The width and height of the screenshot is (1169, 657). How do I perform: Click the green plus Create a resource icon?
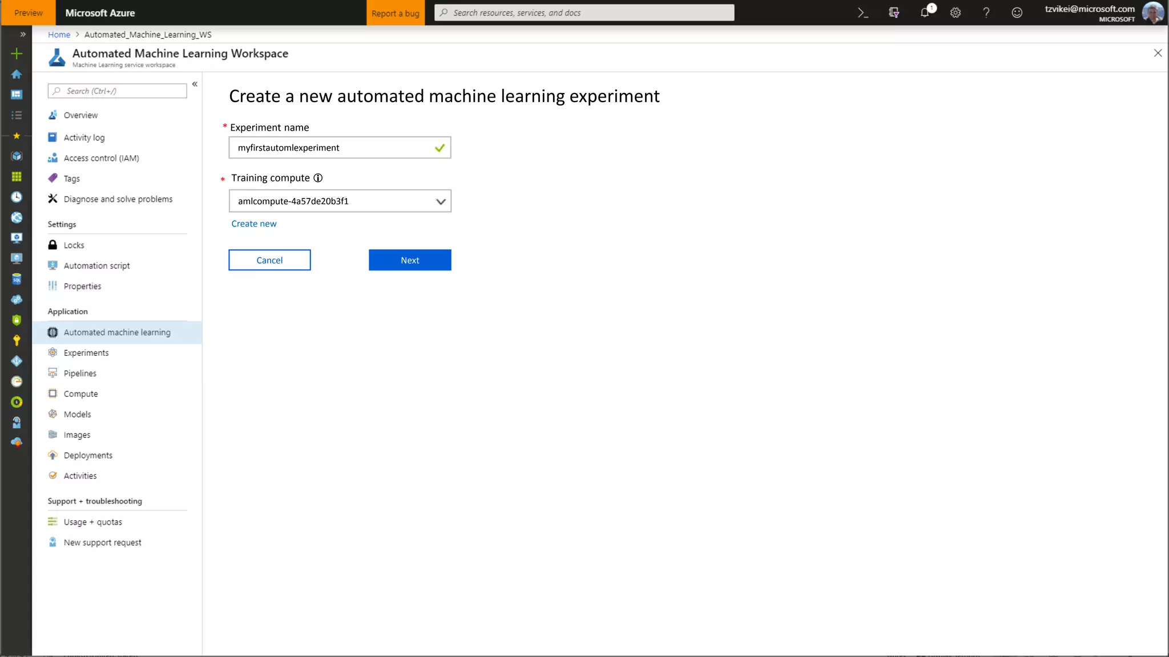[17, 54]
